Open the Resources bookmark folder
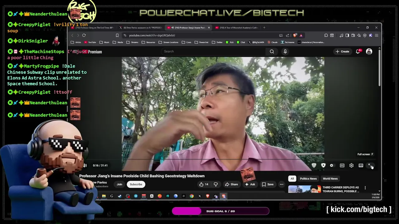 148,42
